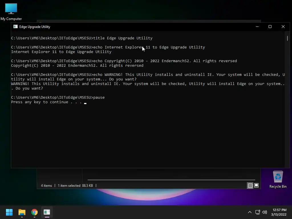Click the 'Copyright(C) 2010 - 2022 Endermanch52' output line
The width and height of the screenshot is (292, 219).
click(x=77, y=66)
